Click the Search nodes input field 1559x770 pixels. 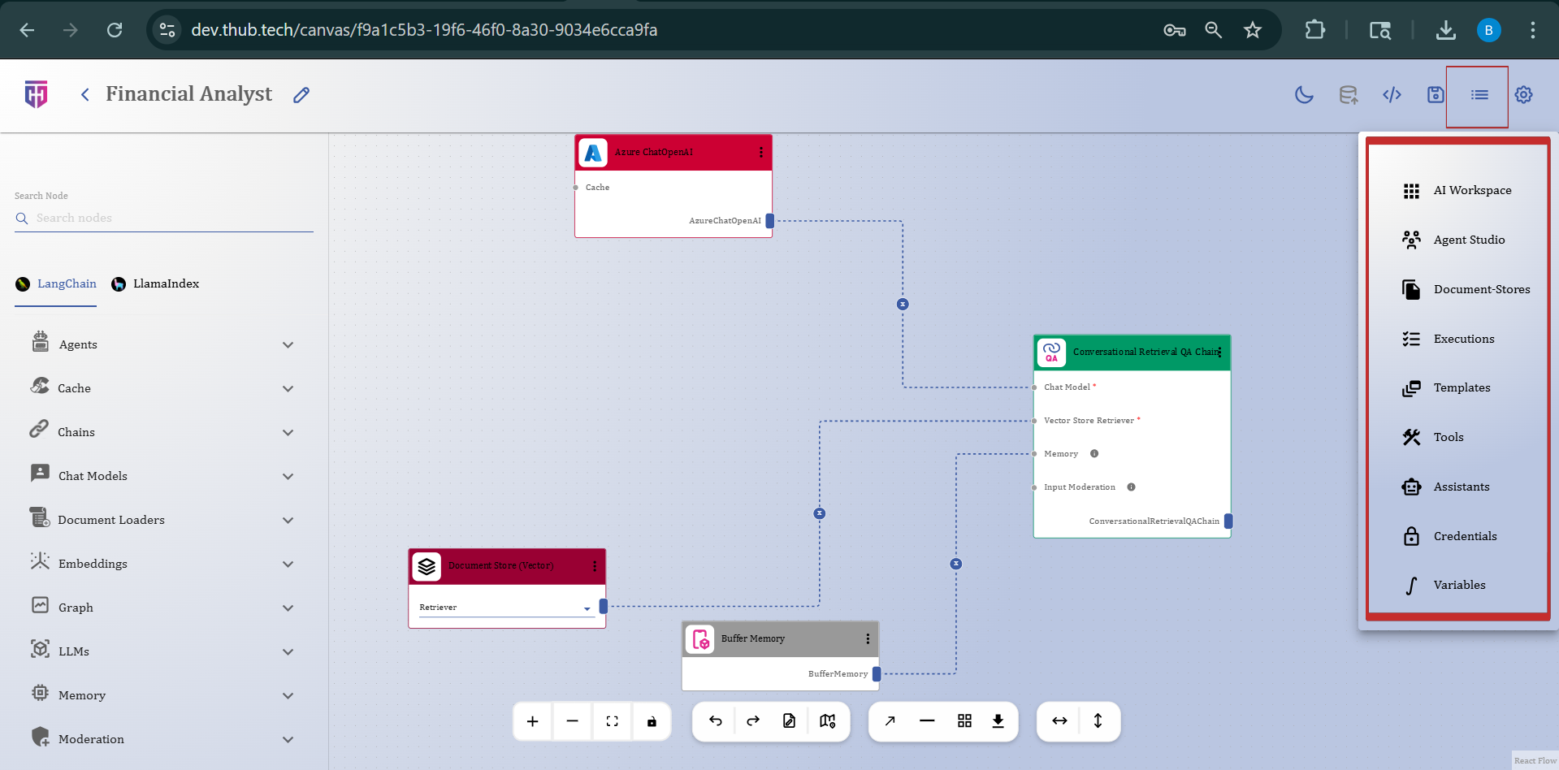171,218
